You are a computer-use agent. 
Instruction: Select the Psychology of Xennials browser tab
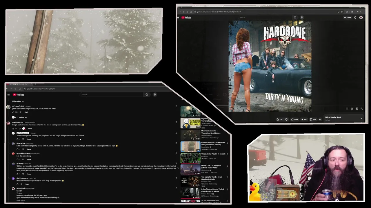pyautogui.click(x=19, y=84)
